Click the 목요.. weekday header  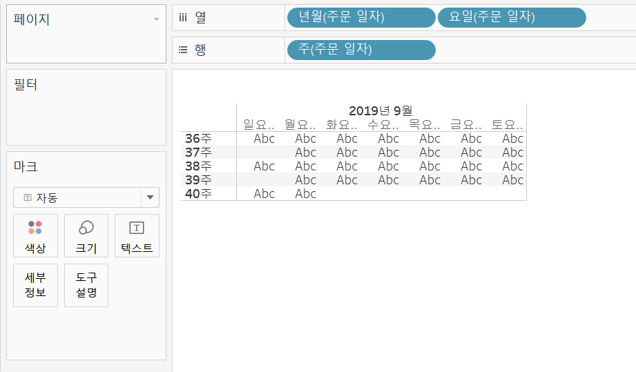pos(424,124)
